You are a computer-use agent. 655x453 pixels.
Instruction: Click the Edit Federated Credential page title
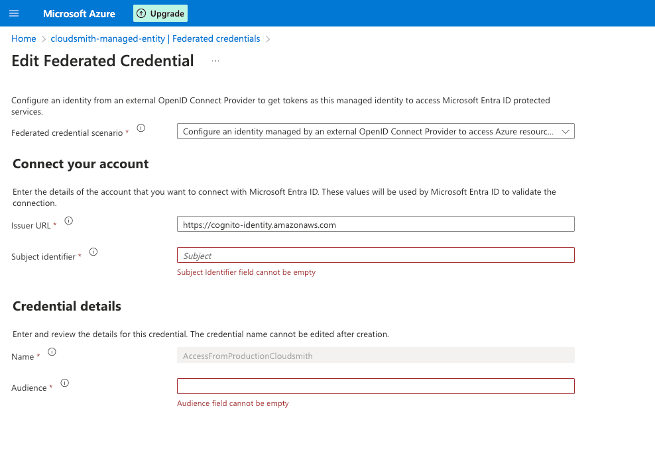[103, 61]
